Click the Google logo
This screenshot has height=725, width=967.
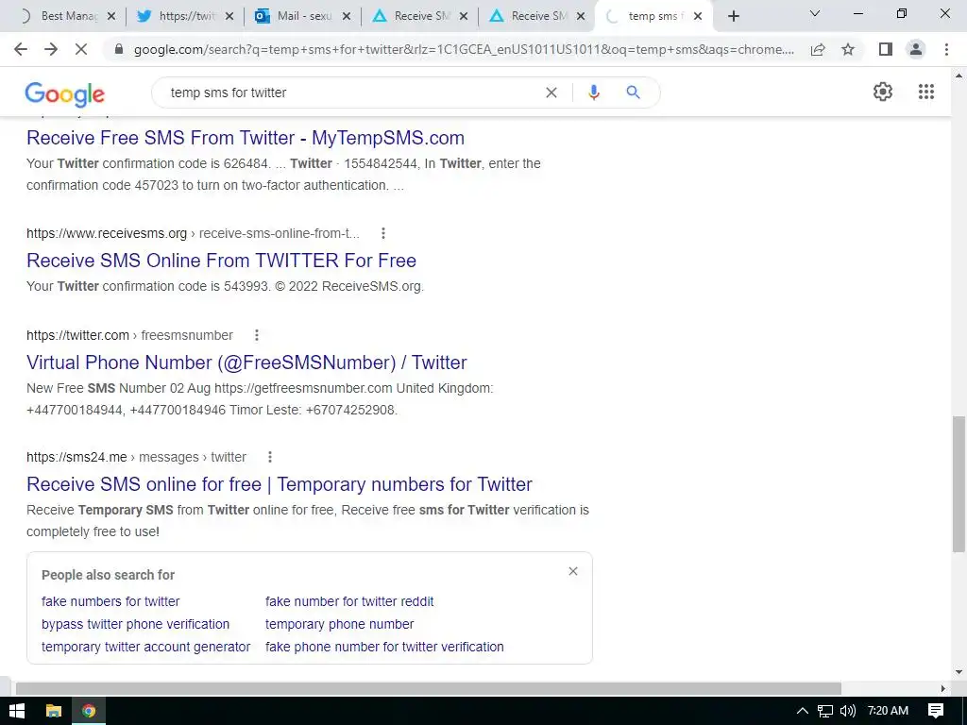coord(65,93)
